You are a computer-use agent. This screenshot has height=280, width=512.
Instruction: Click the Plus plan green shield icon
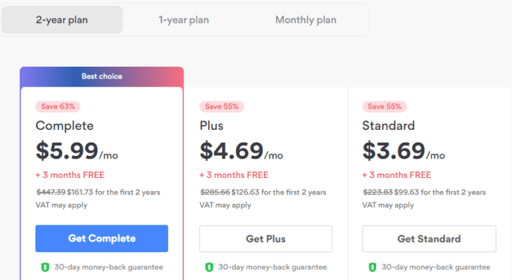click(208, 267)
